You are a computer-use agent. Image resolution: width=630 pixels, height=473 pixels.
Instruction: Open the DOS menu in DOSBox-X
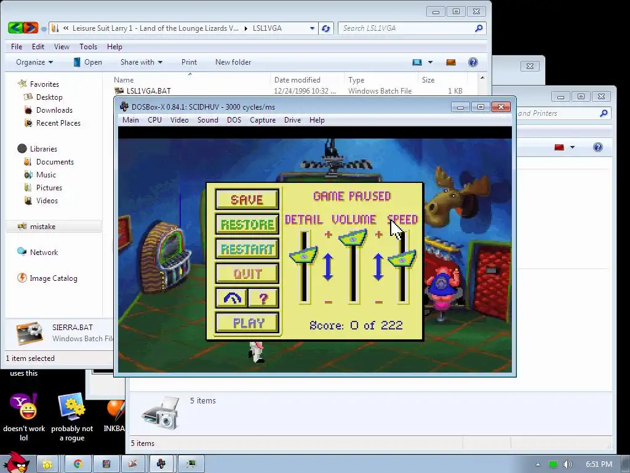(x=234, y=120)
